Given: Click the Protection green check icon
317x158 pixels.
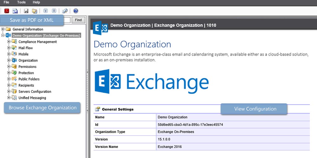Looking at the screenshot, I should tap(14, 73).
